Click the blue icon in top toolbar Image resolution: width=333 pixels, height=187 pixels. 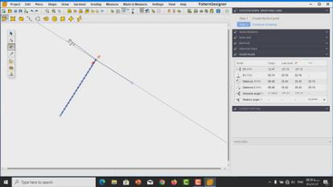218,11
